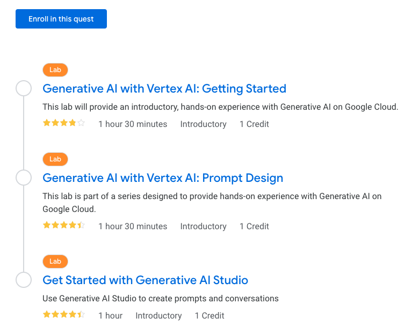Select the Getting Started progress circle
The image size is (412, 332).
coord(24,88)
